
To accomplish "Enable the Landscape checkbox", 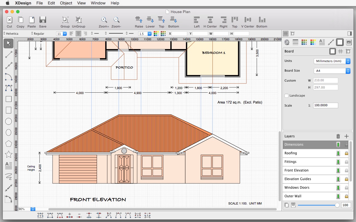I will [x=286, y=96].
